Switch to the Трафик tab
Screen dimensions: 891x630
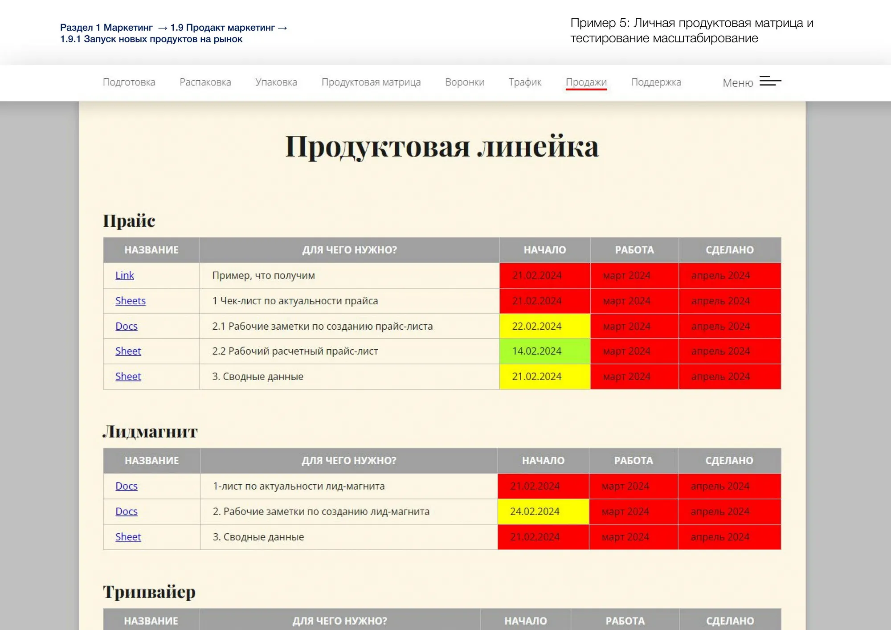(x=525, y=82)
